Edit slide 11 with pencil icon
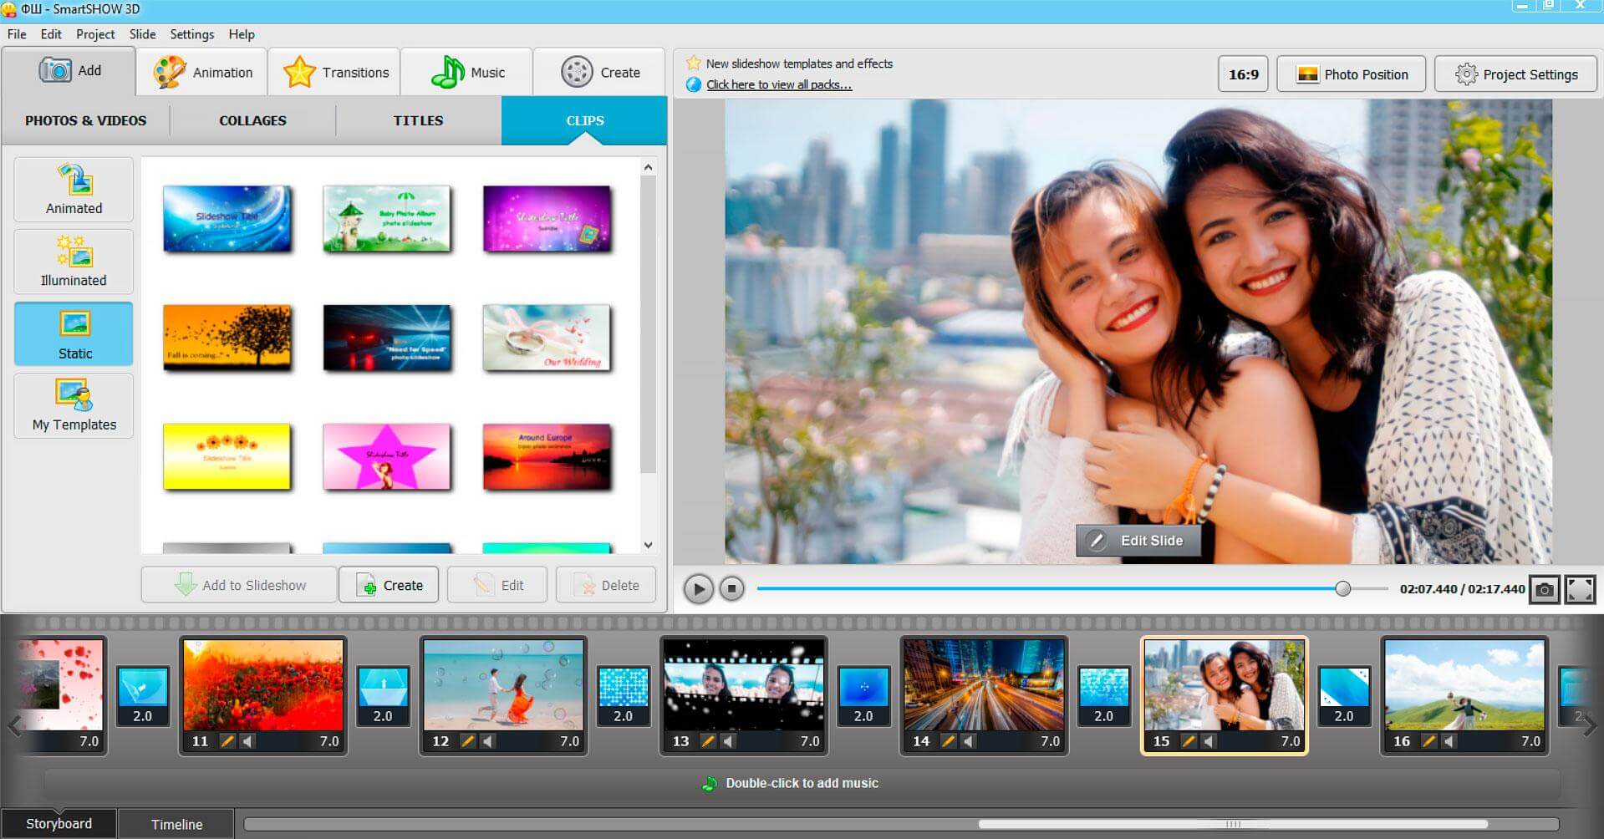 click(x=227, y=741)
